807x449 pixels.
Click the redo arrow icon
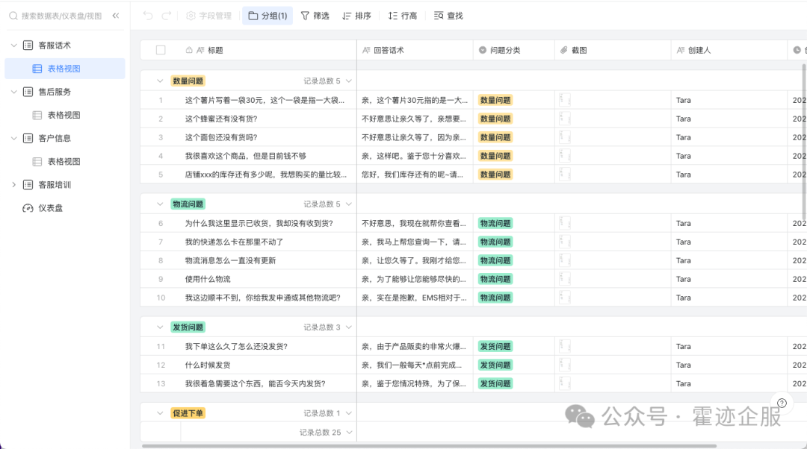pos(166,16)
